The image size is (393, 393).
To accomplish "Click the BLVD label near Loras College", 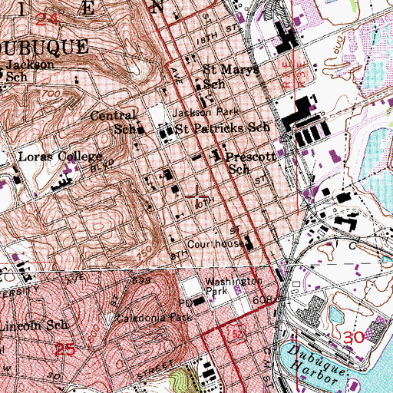I will (x=102, y=167).
